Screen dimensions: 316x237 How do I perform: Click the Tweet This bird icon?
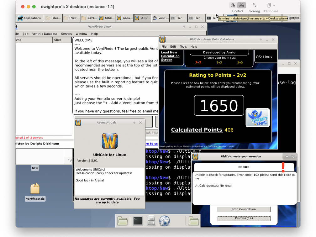click(257, 118)
